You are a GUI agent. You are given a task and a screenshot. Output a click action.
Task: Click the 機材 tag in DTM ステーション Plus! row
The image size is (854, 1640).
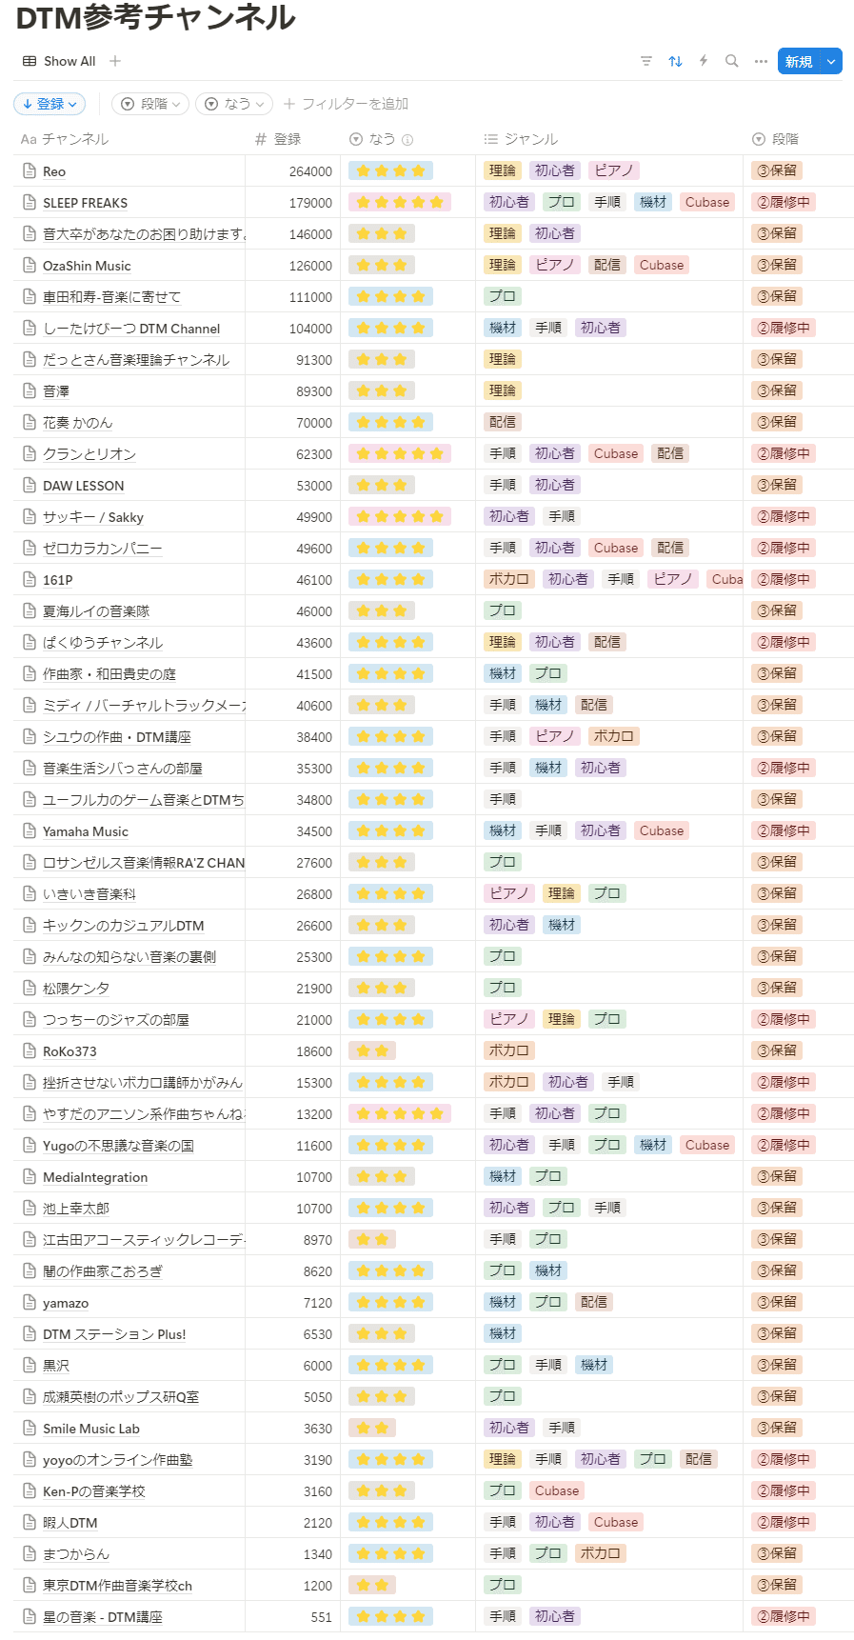503,1333
